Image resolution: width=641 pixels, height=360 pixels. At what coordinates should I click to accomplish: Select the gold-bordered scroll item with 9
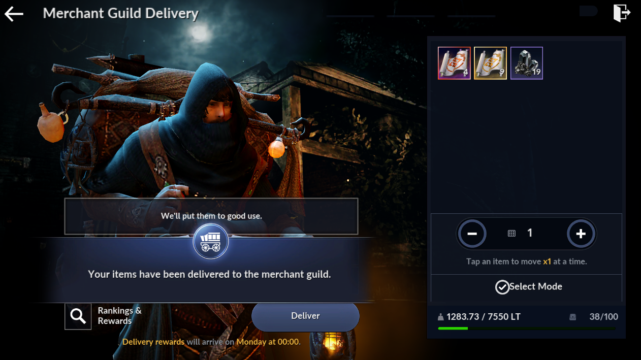point(490,63)
